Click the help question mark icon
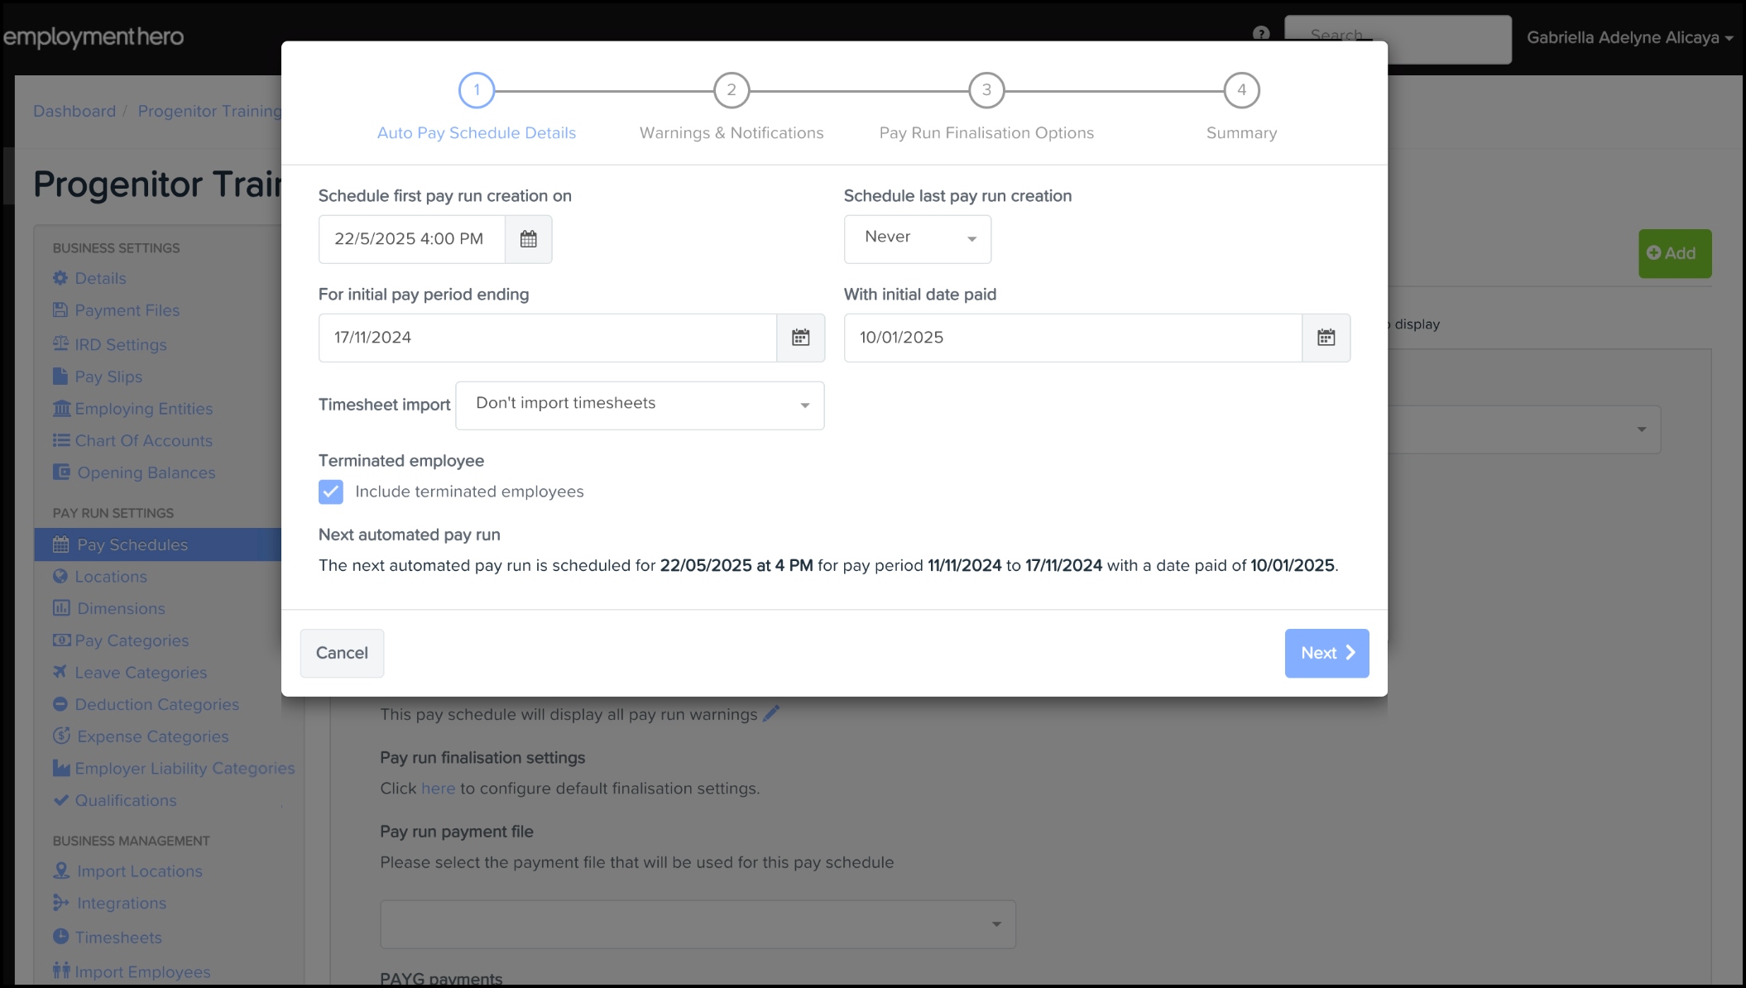 (1261, 33)
